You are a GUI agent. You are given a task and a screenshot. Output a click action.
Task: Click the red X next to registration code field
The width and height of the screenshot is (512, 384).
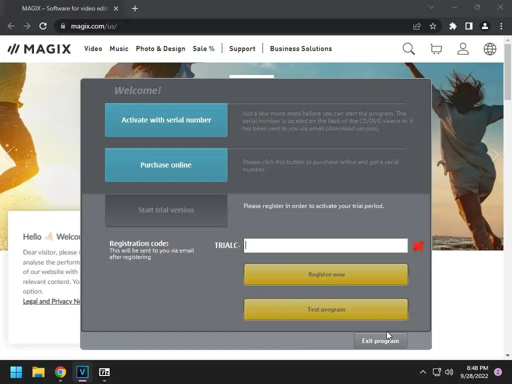click(x=418, y=246)
